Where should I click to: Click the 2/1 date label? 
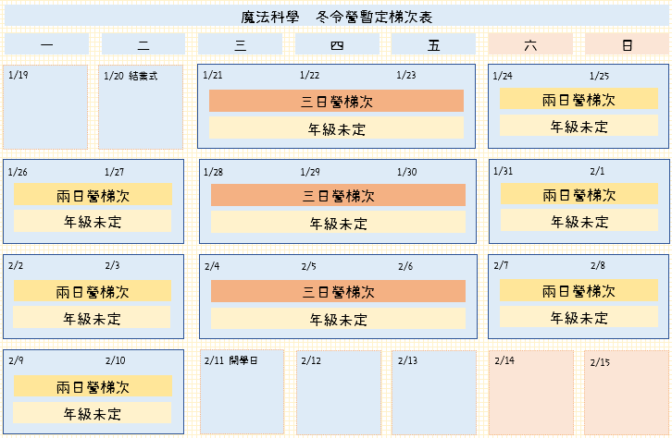(597, 171)
